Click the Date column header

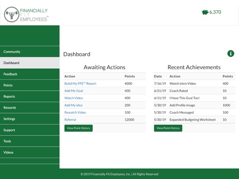158,77
